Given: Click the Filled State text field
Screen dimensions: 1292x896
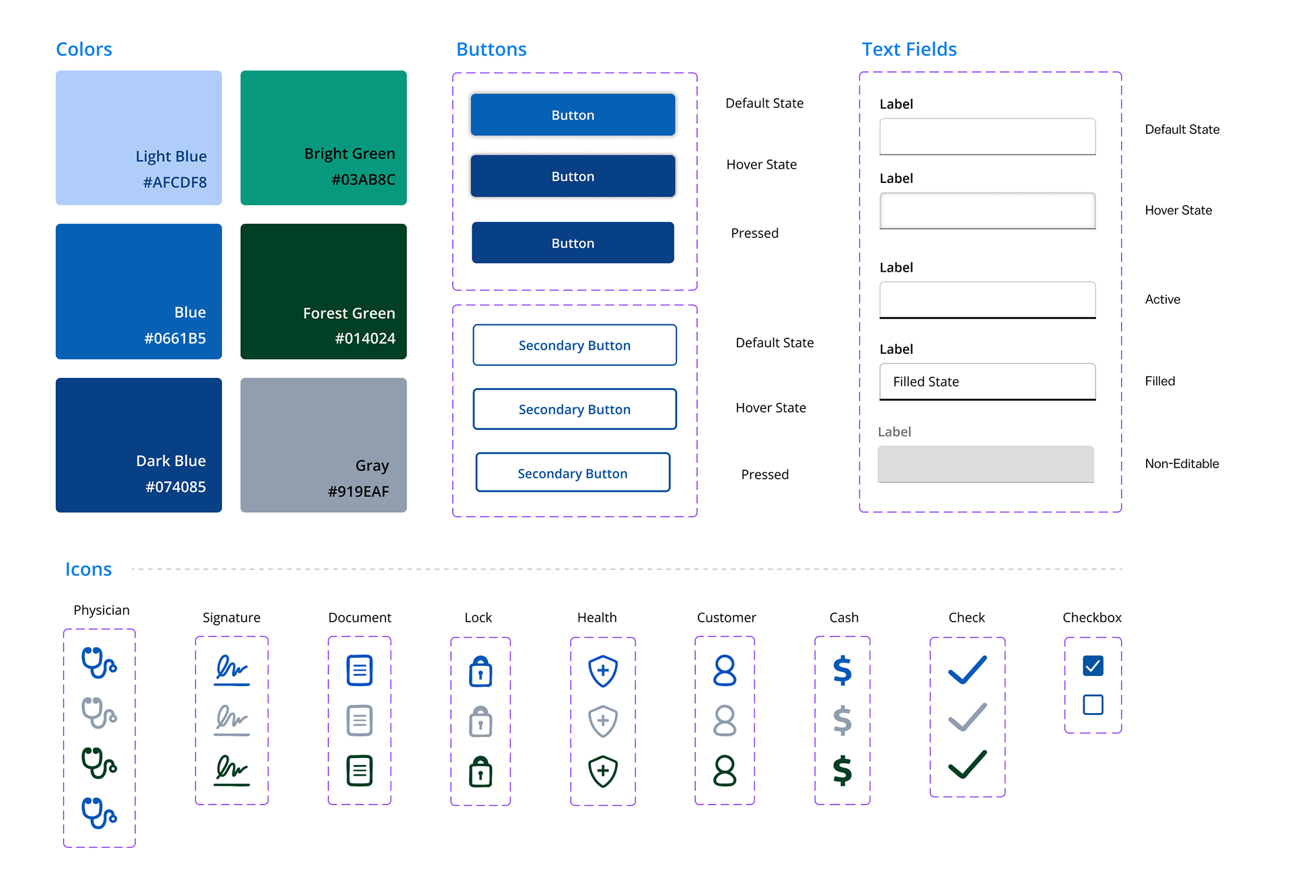Looking at the screenshot, I should 987,381.
